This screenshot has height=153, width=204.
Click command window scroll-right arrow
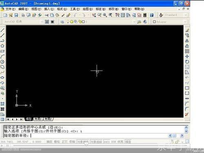coord(182,135)
